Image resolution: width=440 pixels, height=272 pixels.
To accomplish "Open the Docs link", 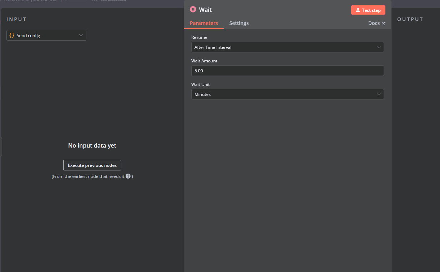I will (x=373, y=23).
